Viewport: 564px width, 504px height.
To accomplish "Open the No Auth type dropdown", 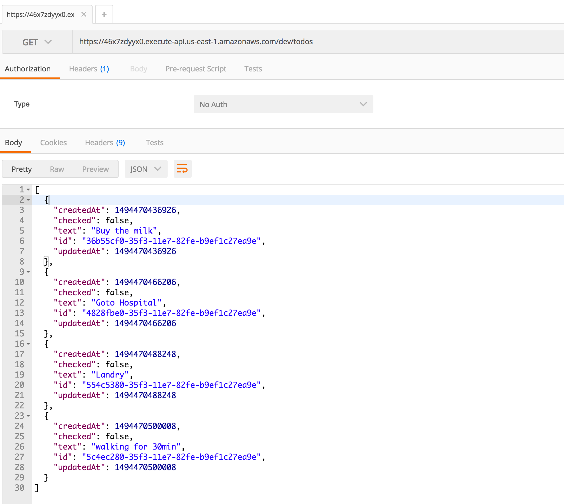I will 283,104.
